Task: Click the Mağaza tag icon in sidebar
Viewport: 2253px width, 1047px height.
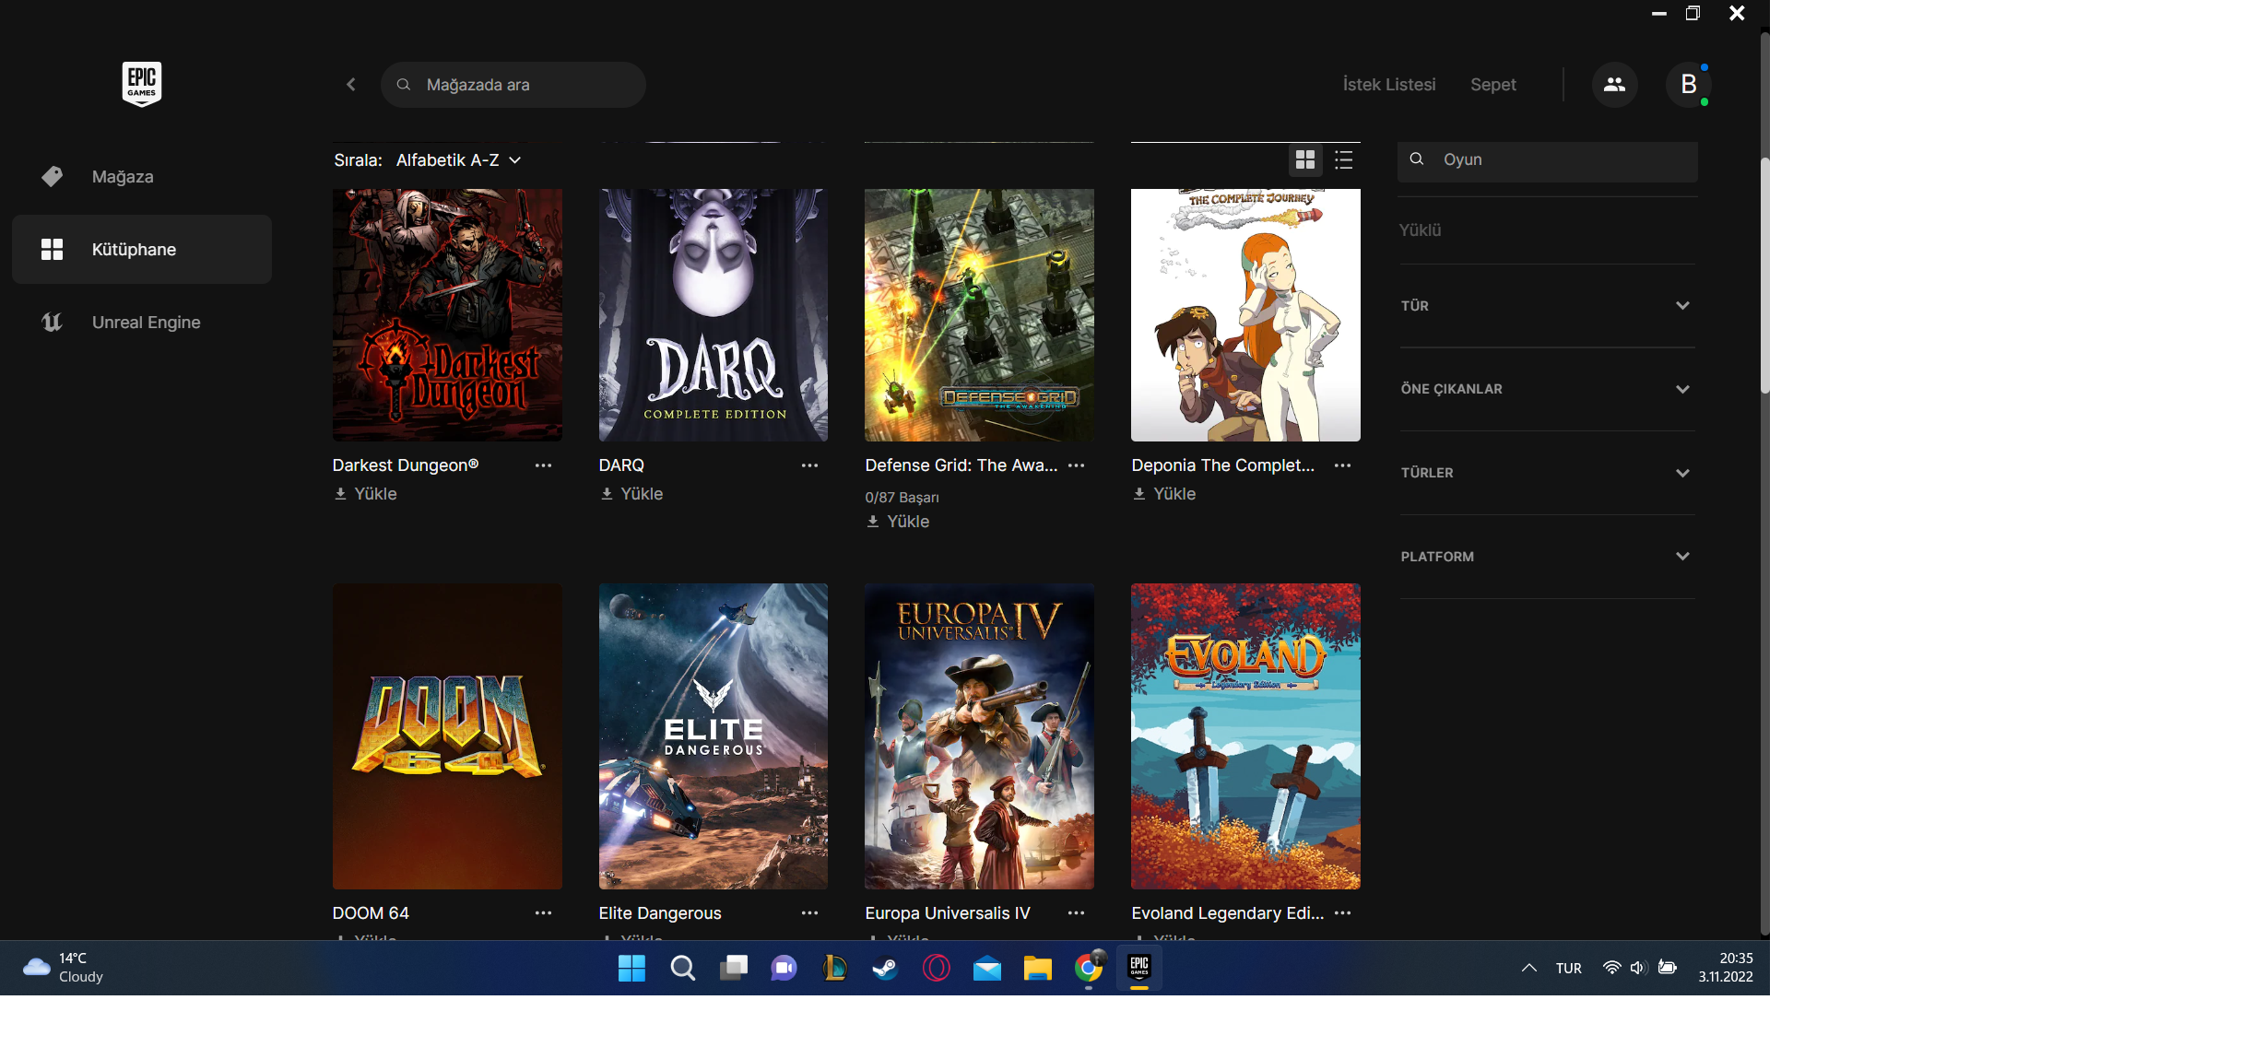Action: pos(53,176)
